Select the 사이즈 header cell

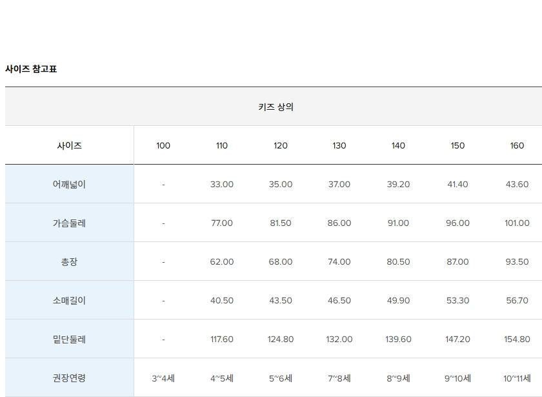point(69,146)
